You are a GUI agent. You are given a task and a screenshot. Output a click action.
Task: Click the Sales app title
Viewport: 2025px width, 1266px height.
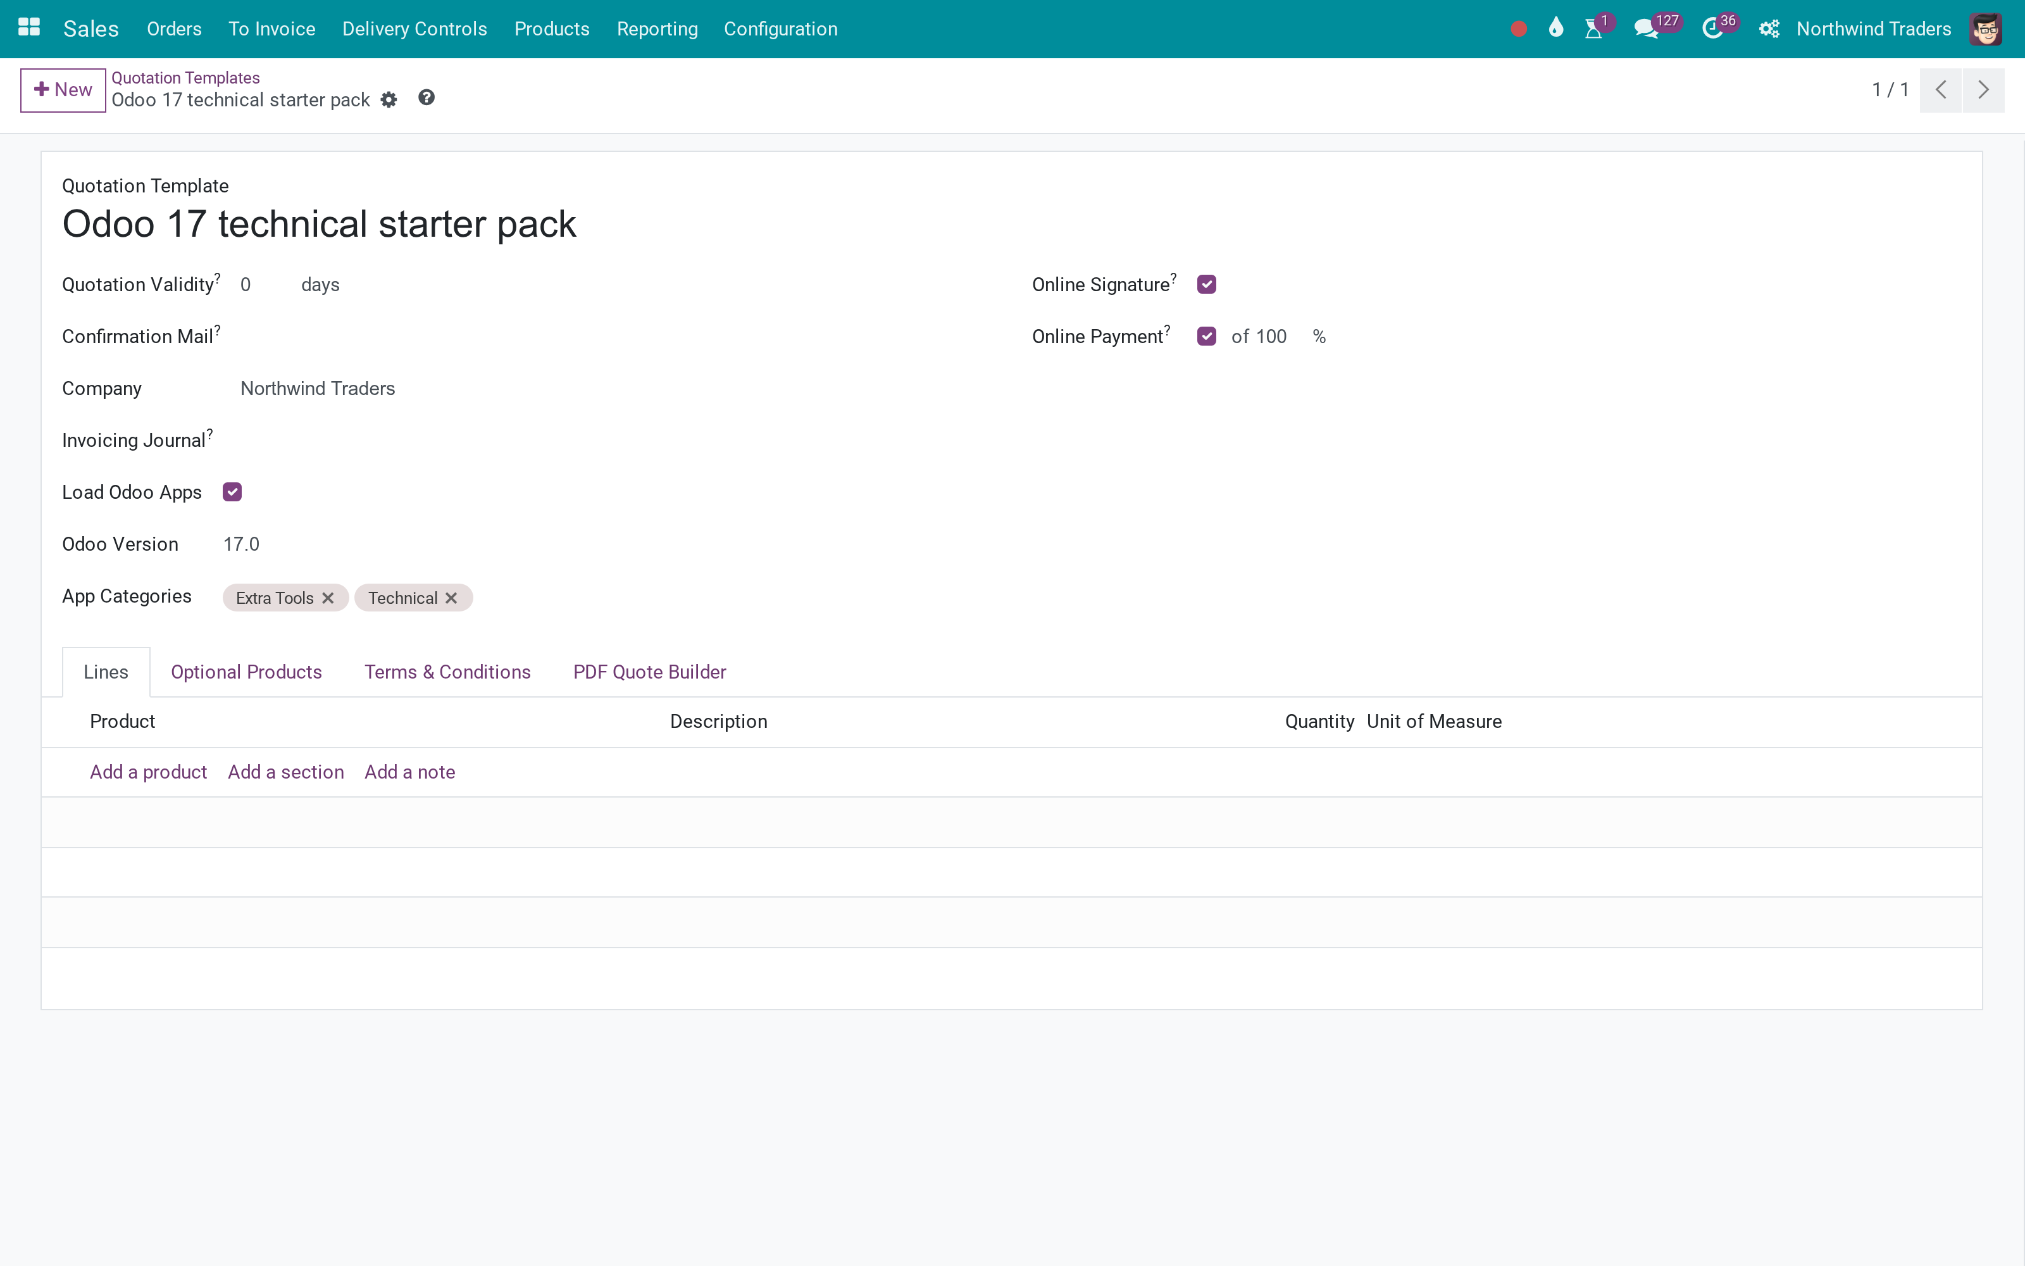91,29
